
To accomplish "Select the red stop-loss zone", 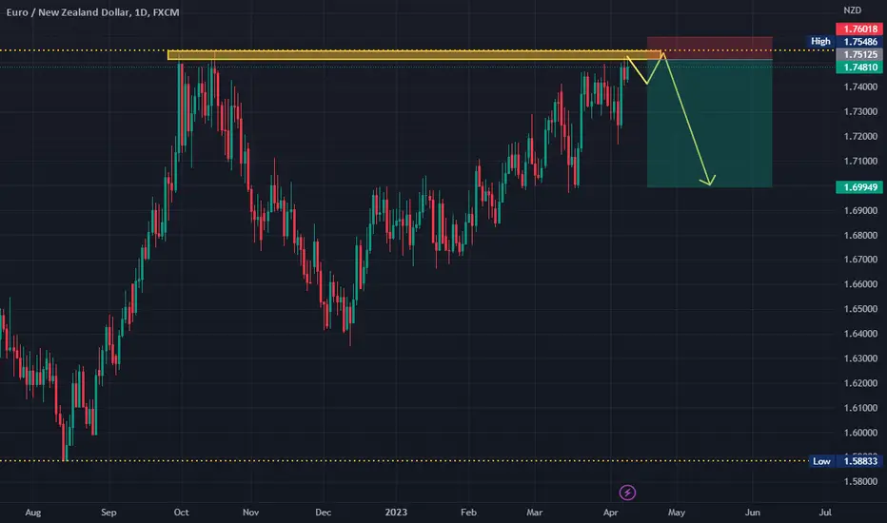I will pos(709,48).
